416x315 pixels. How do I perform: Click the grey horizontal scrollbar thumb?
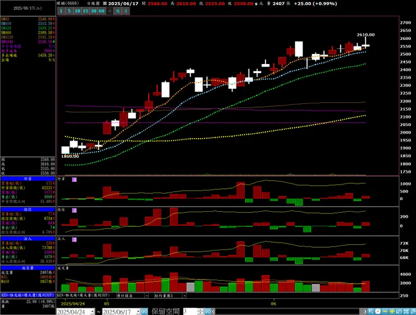tap(361, 312)
